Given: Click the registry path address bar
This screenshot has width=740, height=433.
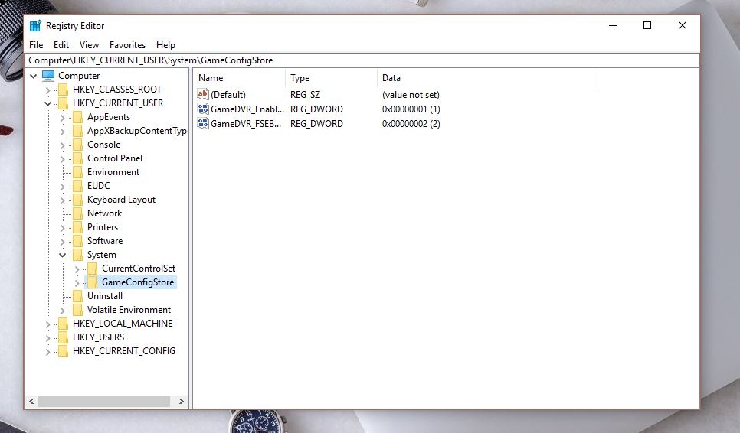Looking at the screenshot, I should click(362, 60).
